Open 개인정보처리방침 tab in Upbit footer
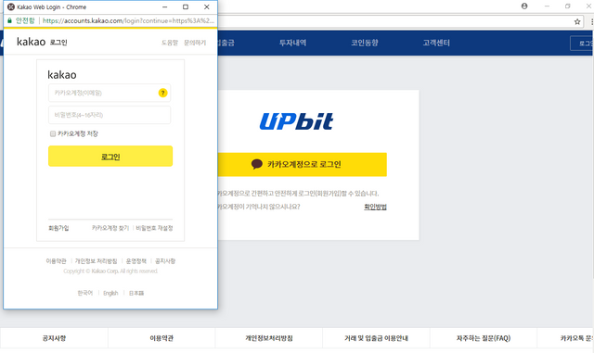The image size is (594, 353). click(x=269, y=338)
